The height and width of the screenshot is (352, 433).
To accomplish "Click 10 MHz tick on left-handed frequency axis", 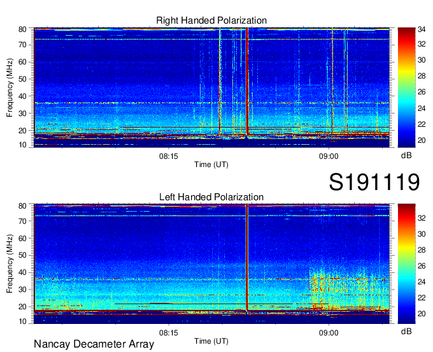I will pyautogui.click(x=22, y=321).
